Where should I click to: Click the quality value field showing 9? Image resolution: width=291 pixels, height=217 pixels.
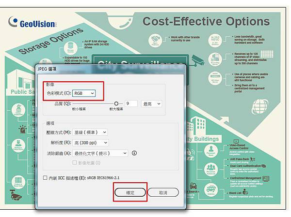[131, 103]
